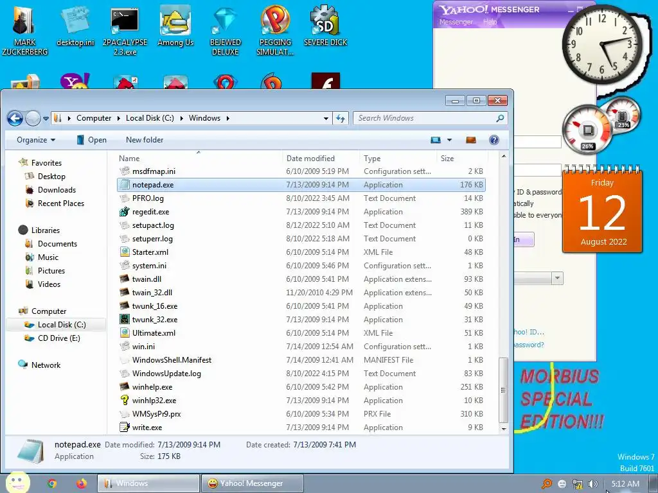Click the Open toolbar button
This screenshot has width=658, height=493.
click(x=91, y=140)
